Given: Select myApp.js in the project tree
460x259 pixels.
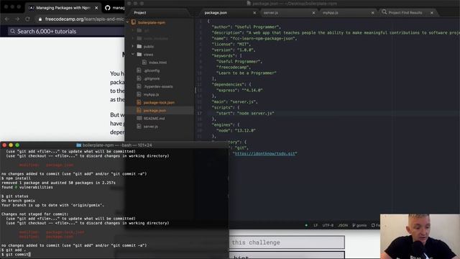Looking at the screenshot, I should coord(152,94).
